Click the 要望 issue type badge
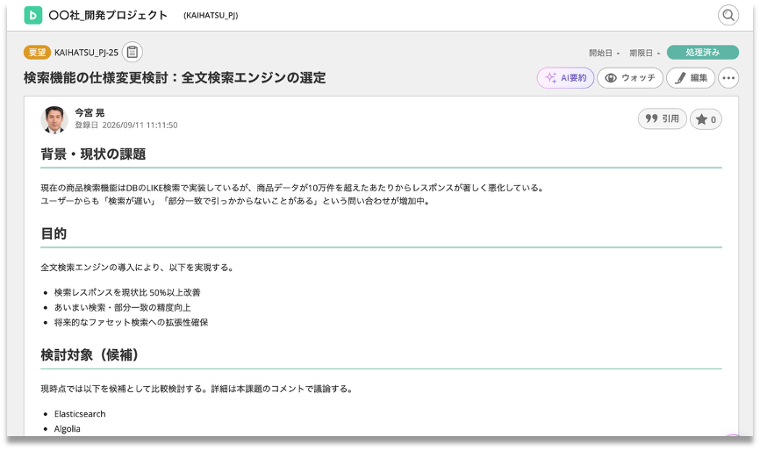Image resolution: width=760 pixels, height=451 pixels. coord(38,53)
